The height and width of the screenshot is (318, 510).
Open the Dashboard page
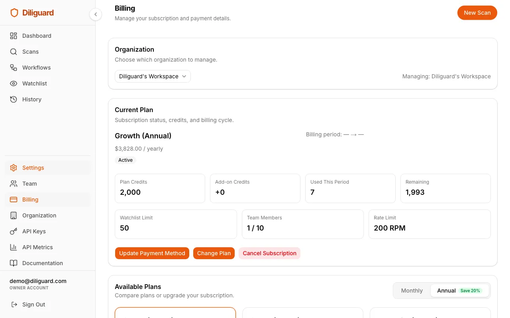(x=48, y=36)
